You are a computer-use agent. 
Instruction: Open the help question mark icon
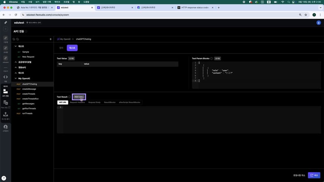(x=4, y=178)
